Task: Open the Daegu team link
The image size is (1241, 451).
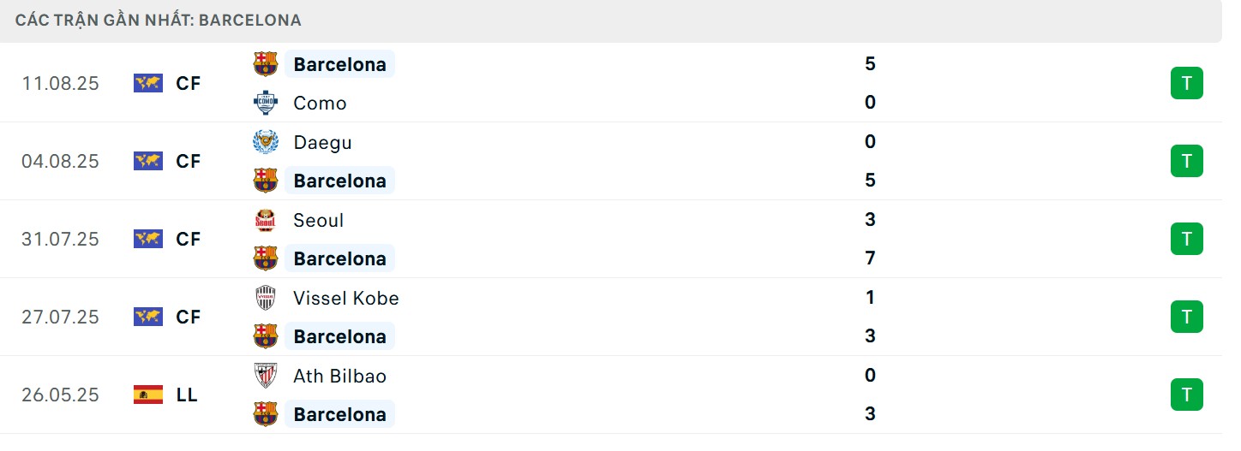Action: pyautogui.click(x=323, y=142)
